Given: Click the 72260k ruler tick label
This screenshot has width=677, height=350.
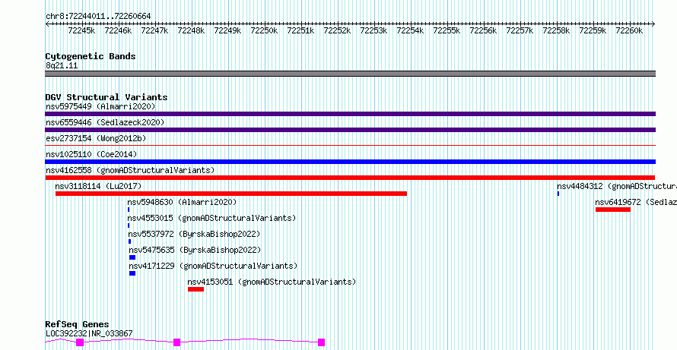Looking at the screenshot, I should click(x=629, y=30).
